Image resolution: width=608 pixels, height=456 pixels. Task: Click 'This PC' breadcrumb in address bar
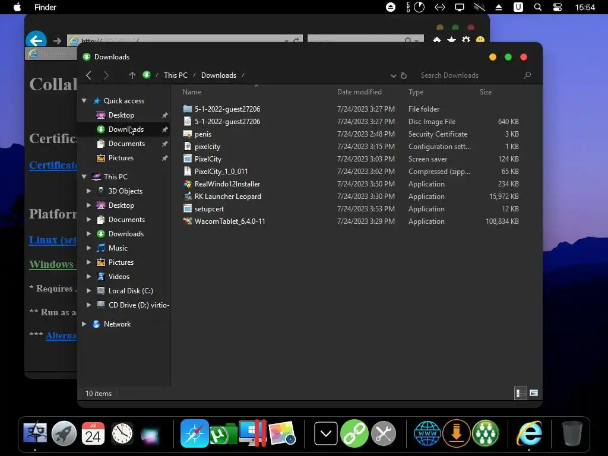point(176,75)
